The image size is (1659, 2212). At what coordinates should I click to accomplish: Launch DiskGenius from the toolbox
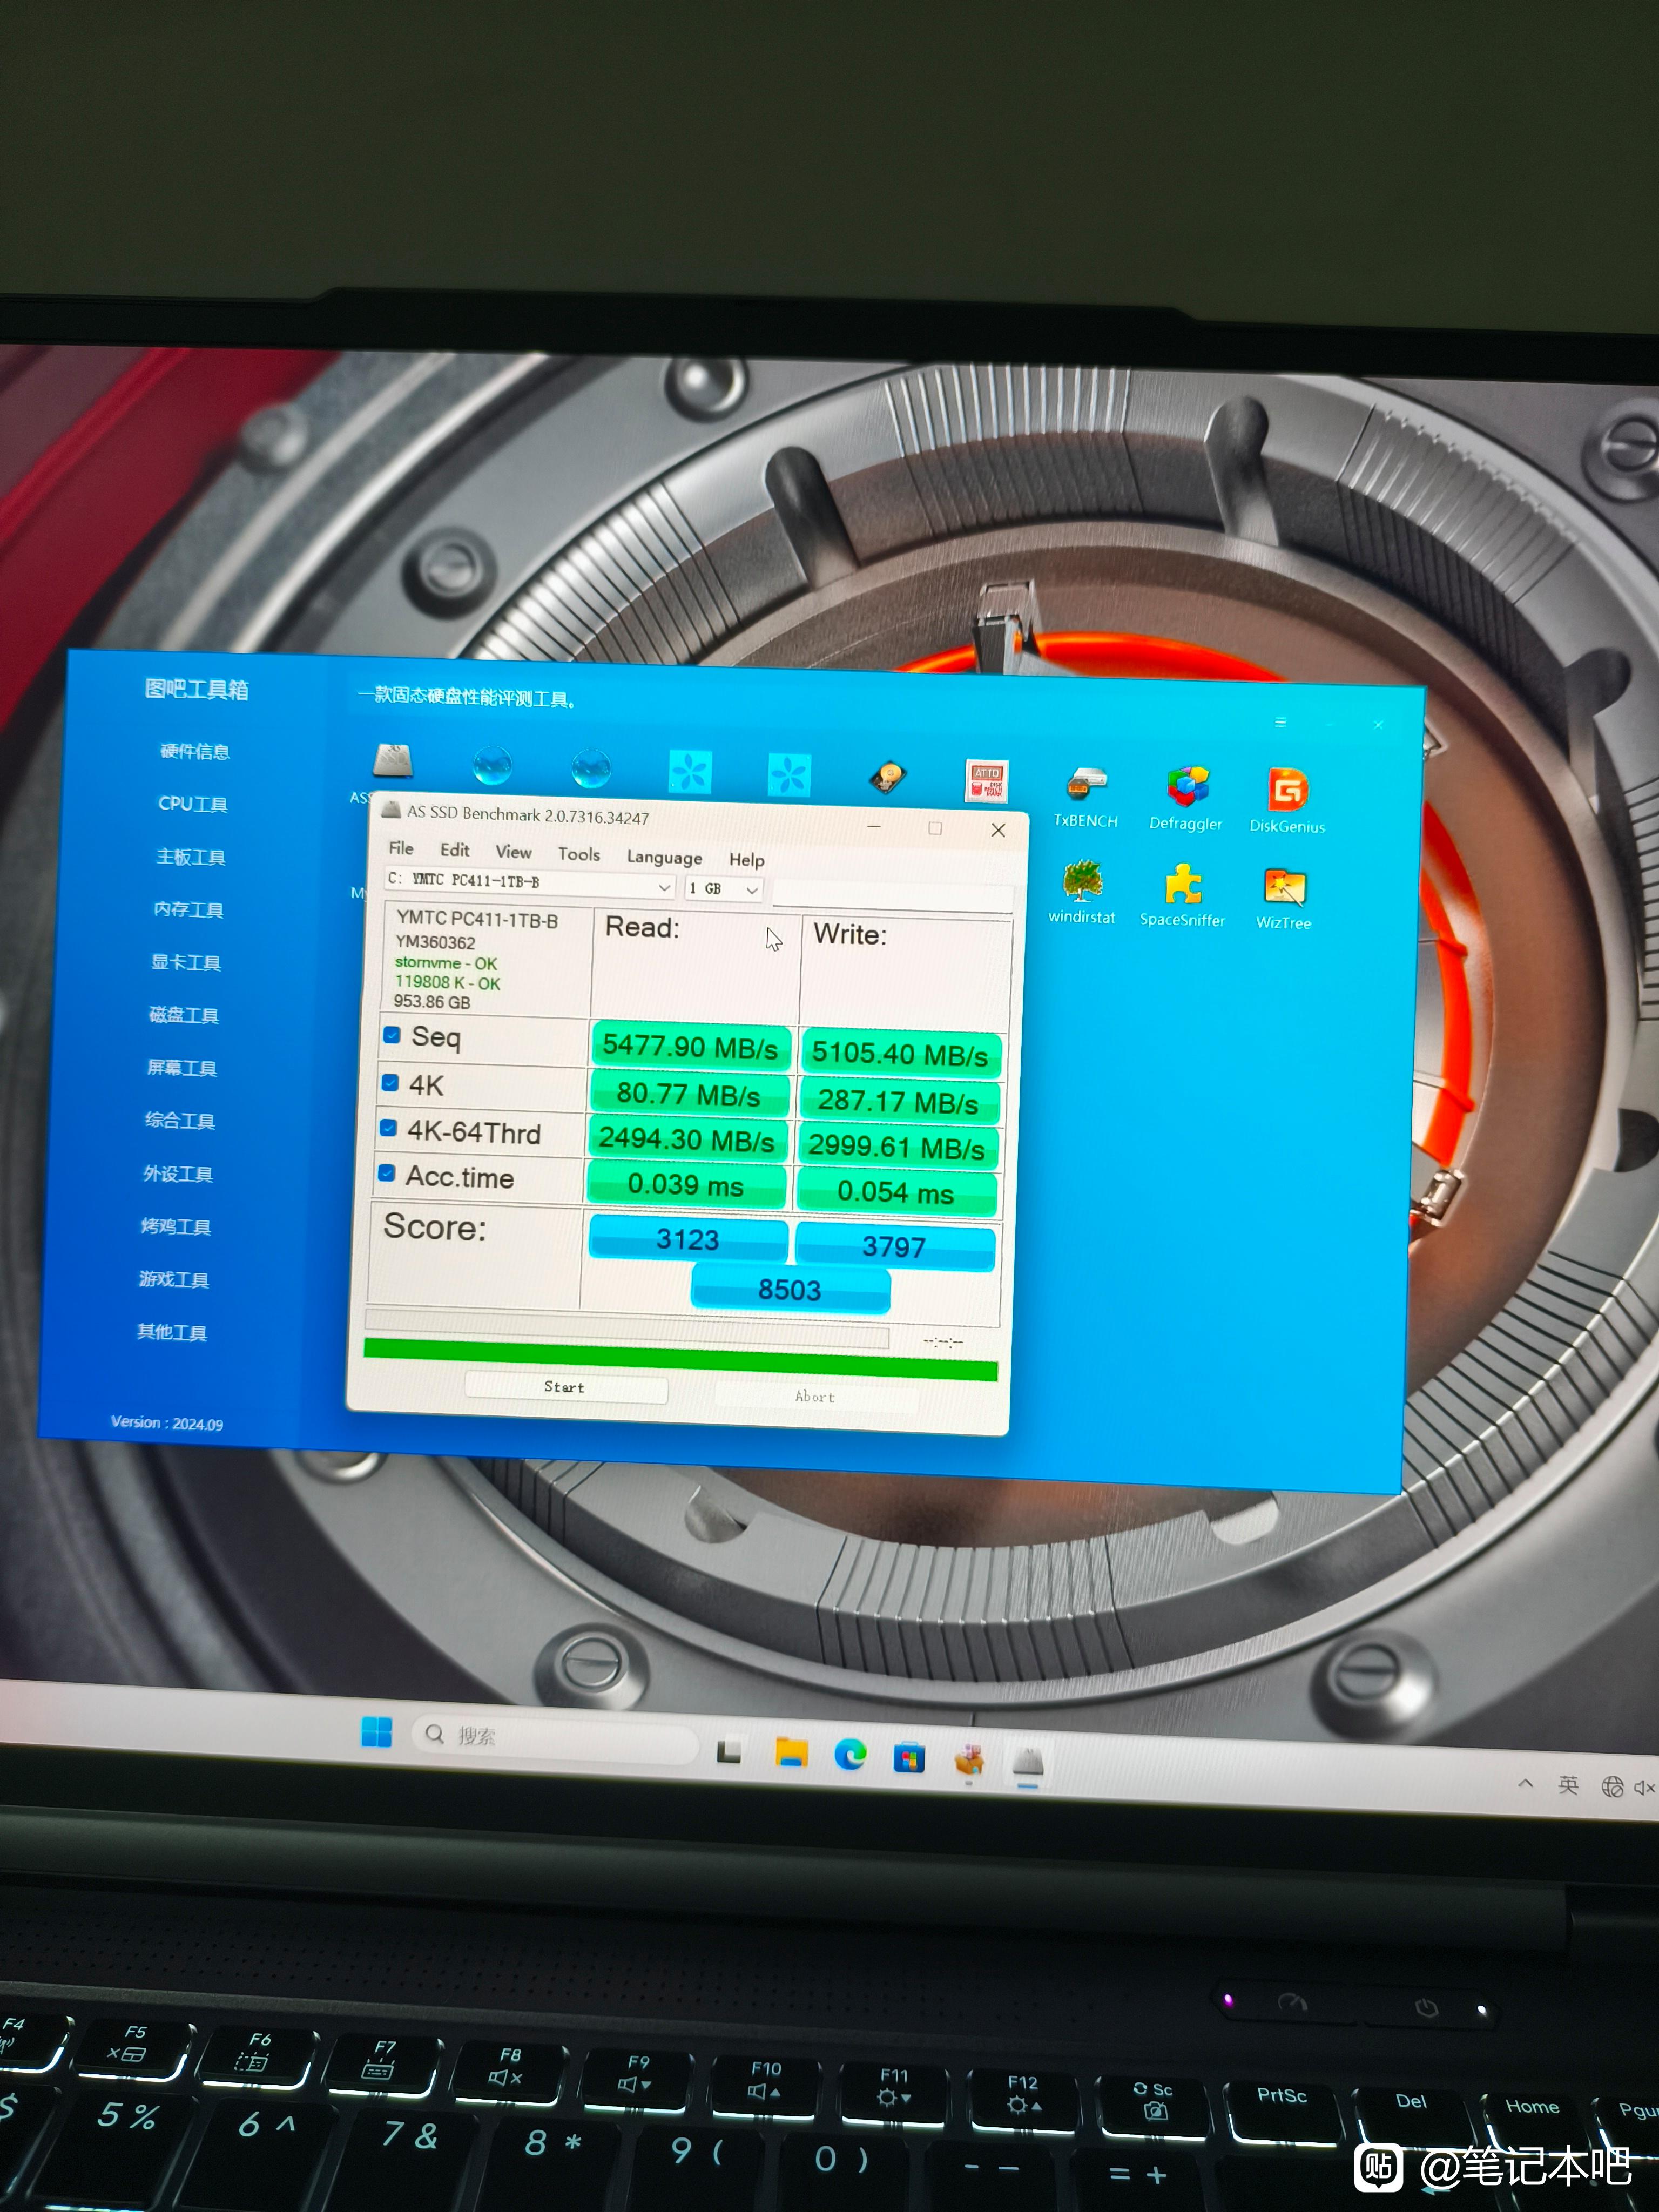click(1287, 801)
